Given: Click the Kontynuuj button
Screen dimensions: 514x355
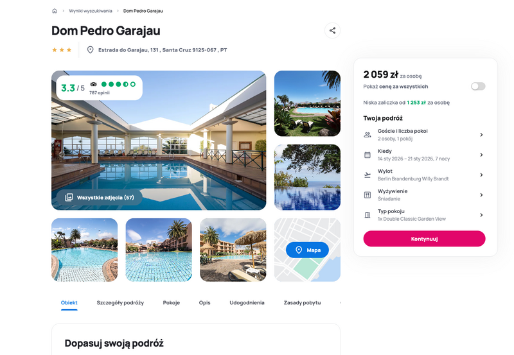Looking at the screenshot, I should [424, 239].
